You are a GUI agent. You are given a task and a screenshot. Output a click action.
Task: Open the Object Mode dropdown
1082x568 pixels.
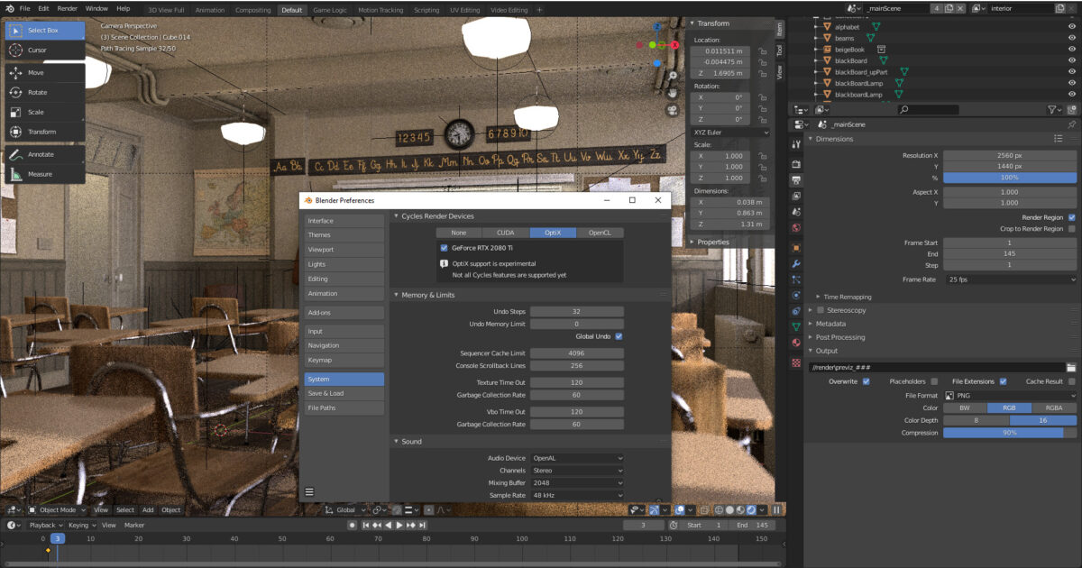[58, 509]
